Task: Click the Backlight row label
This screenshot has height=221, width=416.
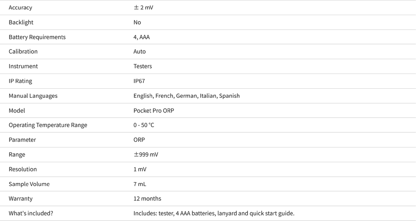Action: pos(21,22)
